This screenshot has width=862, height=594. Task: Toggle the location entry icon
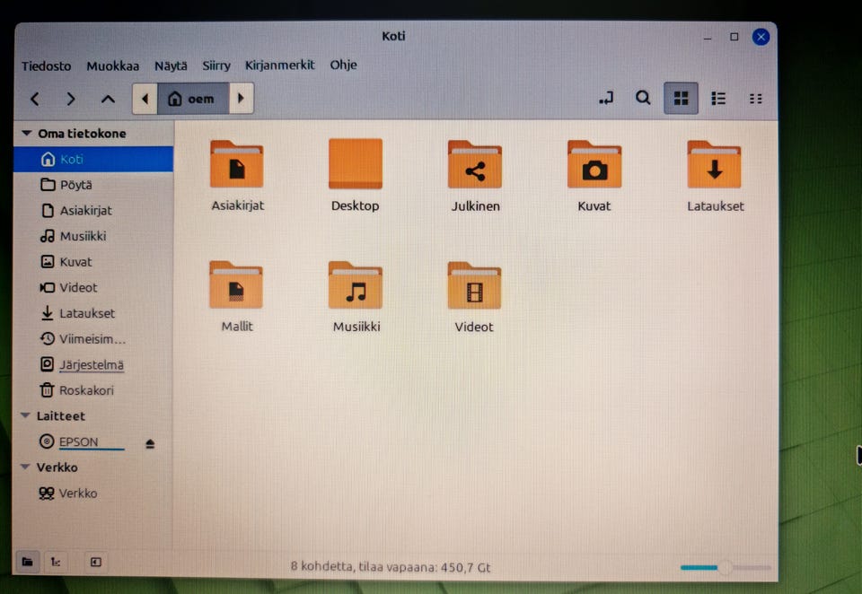point(606,99)
